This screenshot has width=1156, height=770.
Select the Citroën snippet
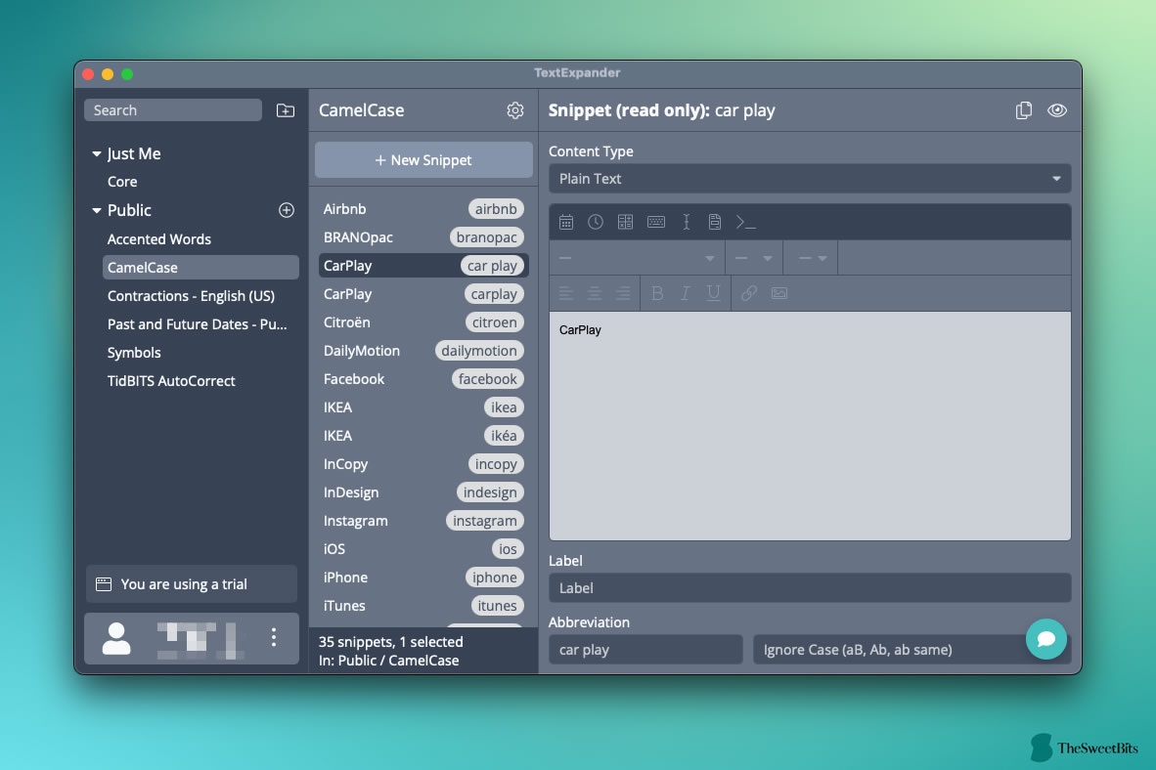coord(423,322)
